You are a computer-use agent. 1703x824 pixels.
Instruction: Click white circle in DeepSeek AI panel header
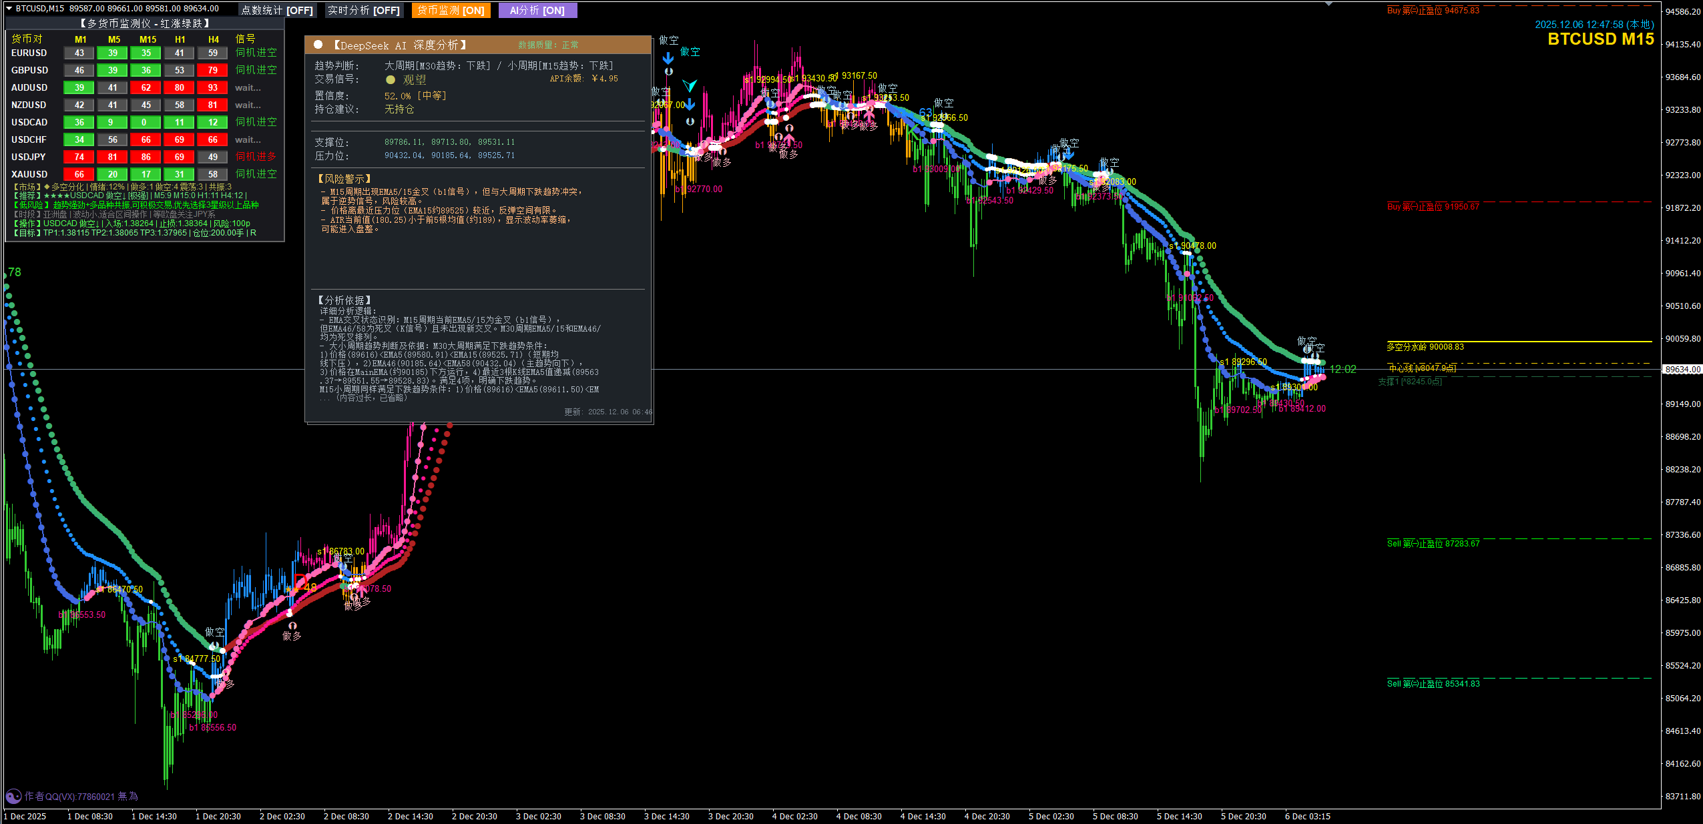(318, 45)
